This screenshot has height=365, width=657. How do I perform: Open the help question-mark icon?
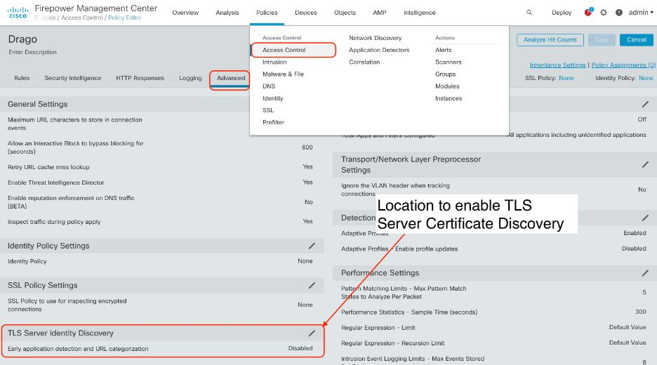(619, 13)
